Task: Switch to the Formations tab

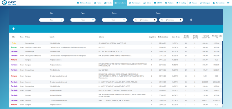Action: tap(120, 3)
